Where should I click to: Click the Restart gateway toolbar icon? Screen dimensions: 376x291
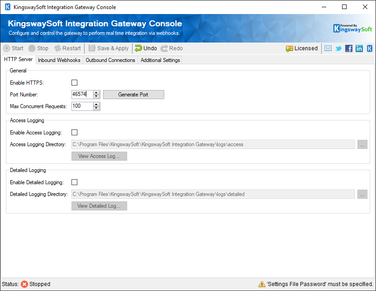(57, 48)
